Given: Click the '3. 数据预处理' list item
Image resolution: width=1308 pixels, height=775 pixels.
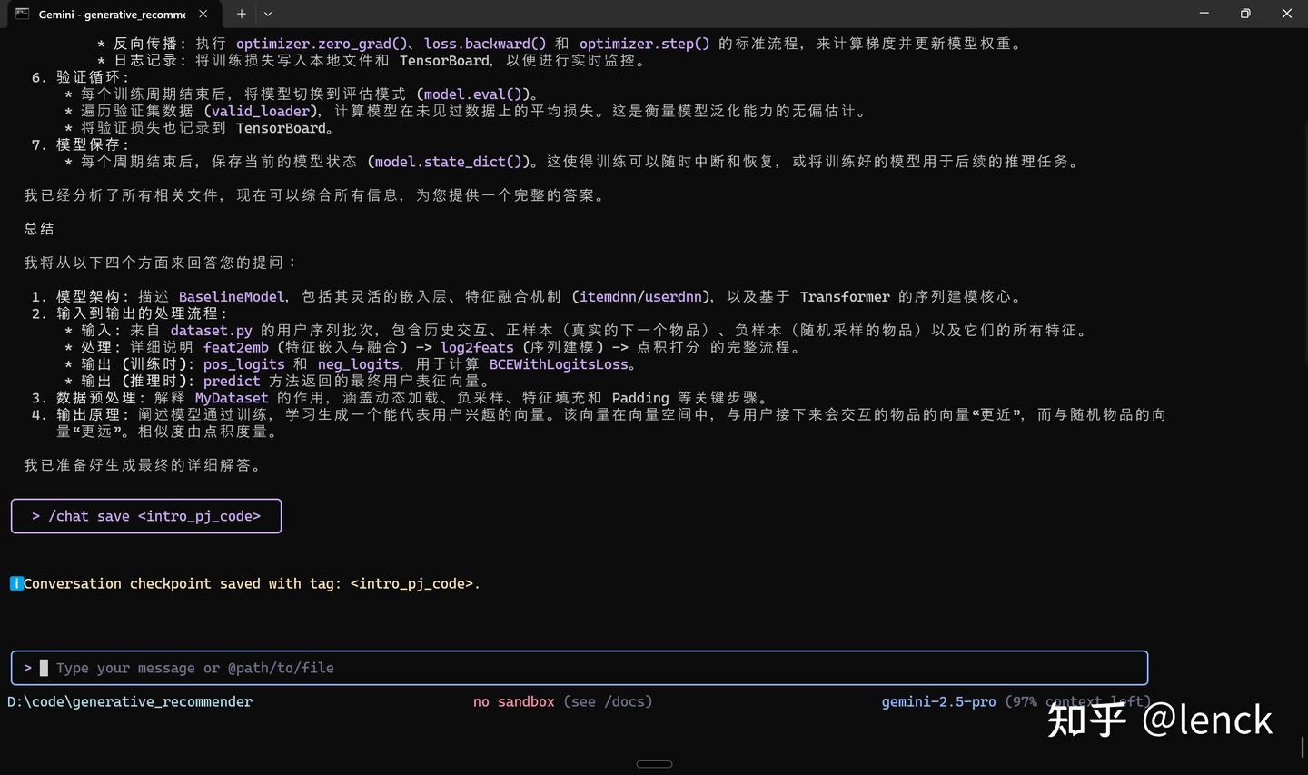Looking at the screenshot, I should click(401, 398).
